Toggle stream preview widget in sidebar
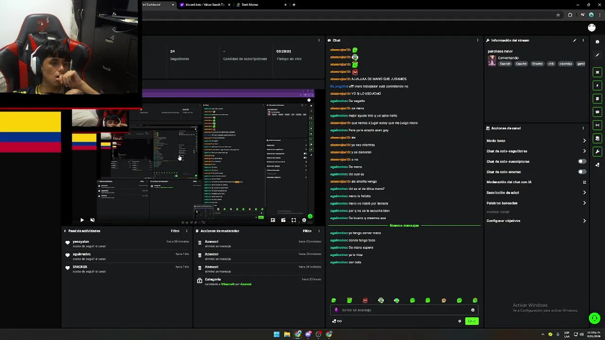 (x=597, y=72)
